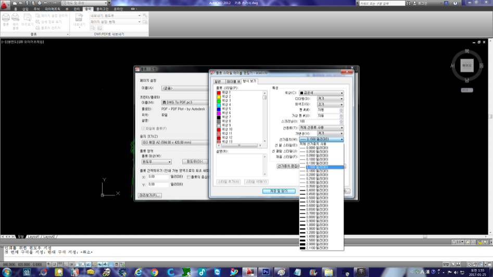Viewport: 493px width, 277px height.
Task: Open the Dither (디더링) dropdown
Action: tap(330, 99)
